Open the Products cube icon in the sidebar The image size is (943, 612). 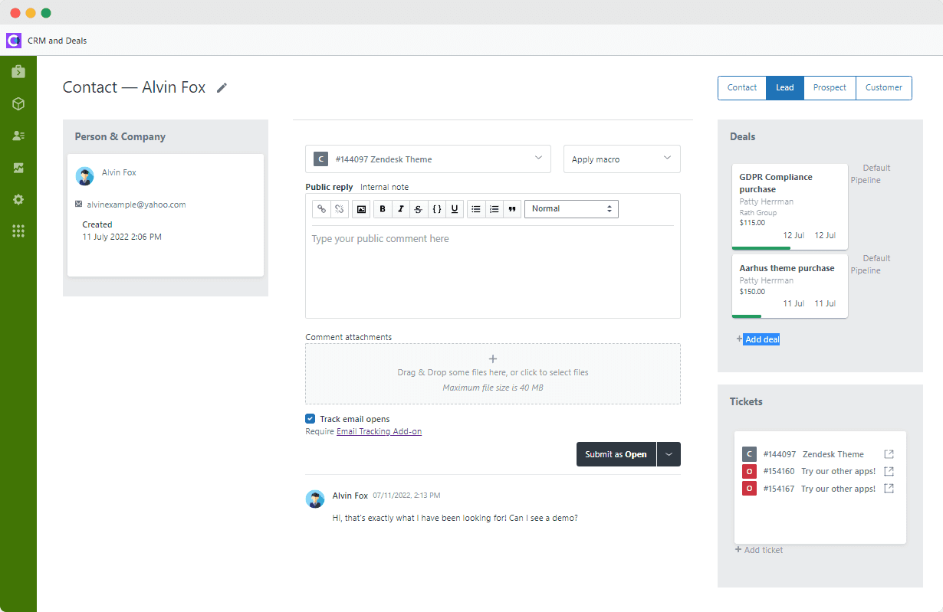[x=19, y=103]
